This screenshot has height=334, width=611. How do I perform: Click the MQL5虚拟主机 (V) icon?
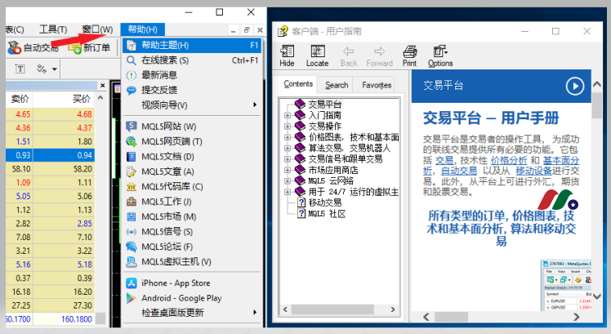pos(132,262)
